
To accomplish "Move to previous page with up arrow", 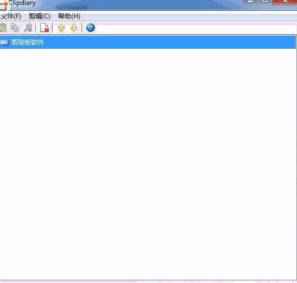I will [x=61, y=28].
